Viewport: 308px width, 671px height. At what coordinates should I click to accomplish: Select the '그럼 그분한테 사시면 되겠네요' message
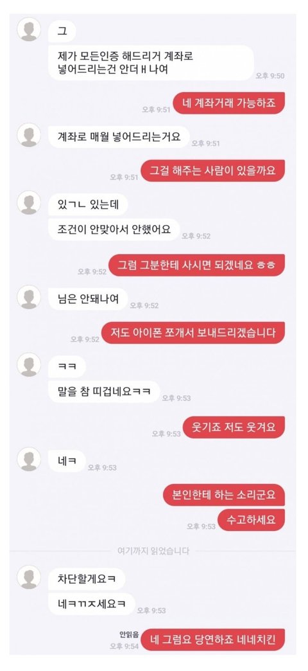[x=196, y=265]
